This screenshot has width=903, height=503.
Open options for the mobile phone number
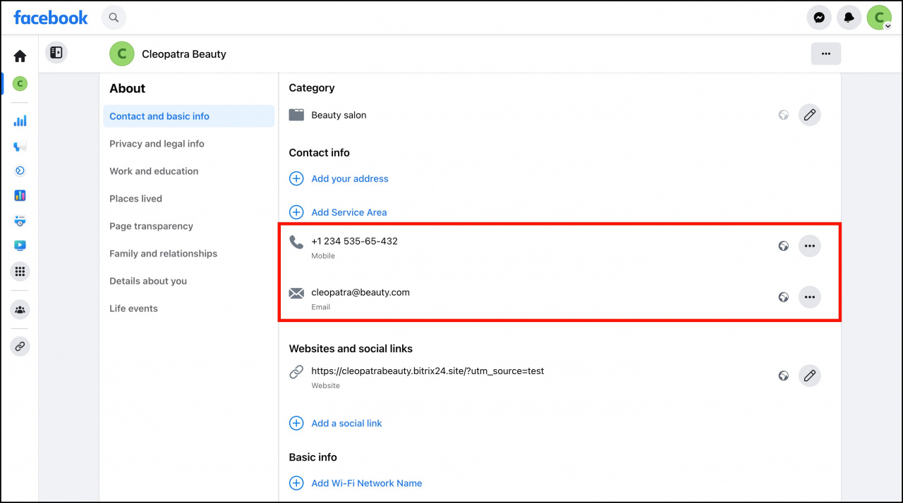click(x=810, y=246)
